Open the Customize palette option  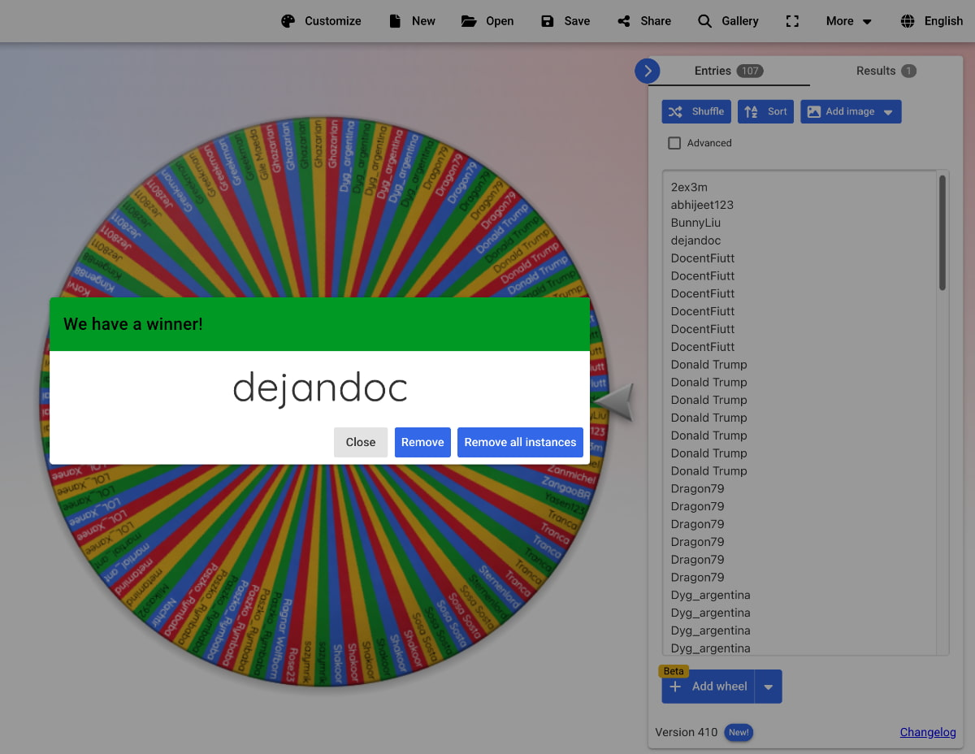click(321, 21)
